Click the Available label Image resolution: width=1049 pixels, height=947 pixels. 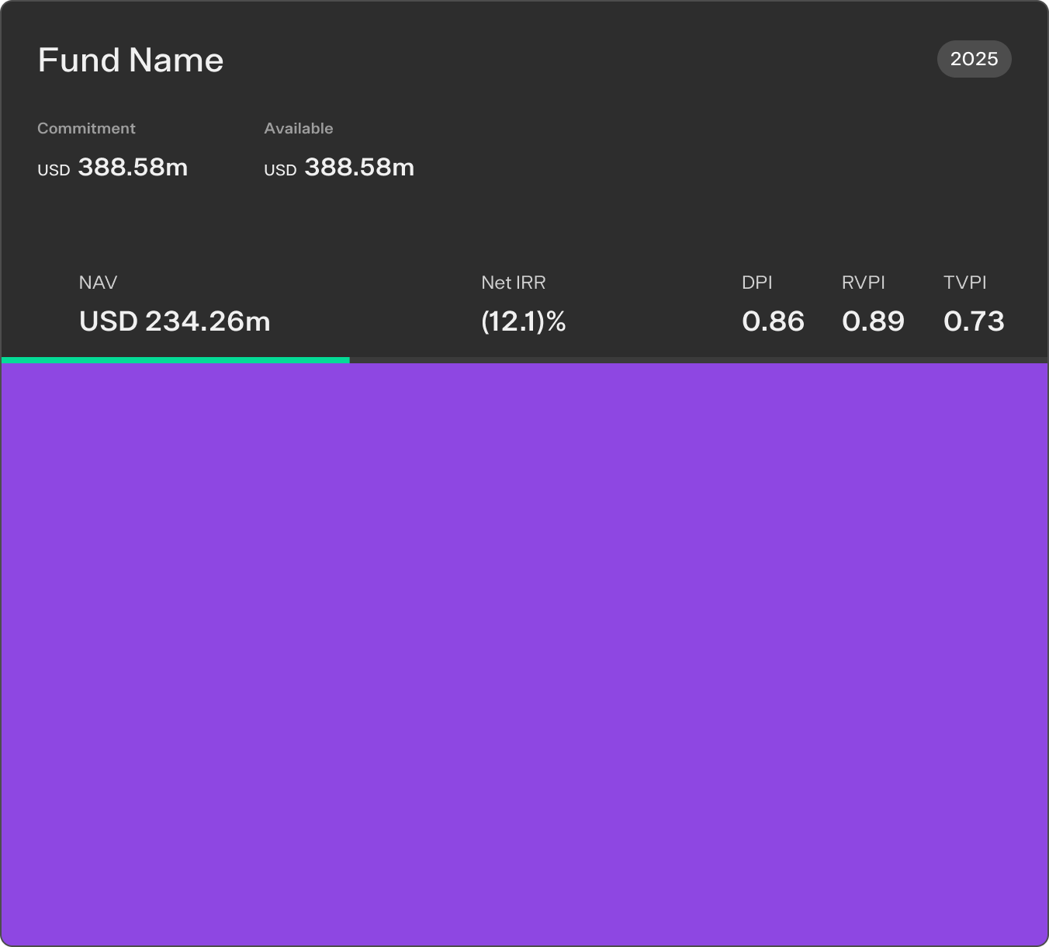[298, 128]
